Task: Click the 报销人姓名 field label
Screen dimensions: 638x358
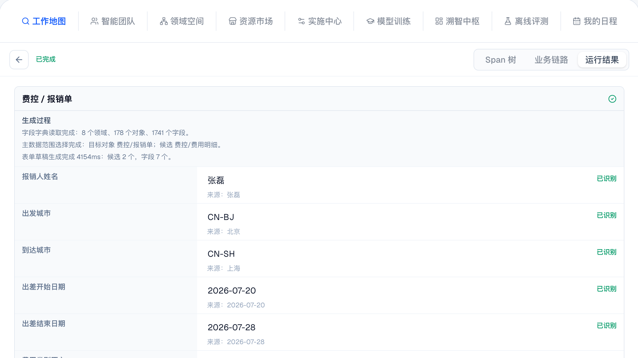Action: pyautogui.click(x=40, y=177)
